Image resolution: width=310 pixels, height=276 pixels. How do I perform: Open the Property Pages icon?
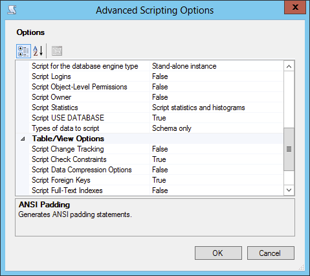click(x=57, y=51)
